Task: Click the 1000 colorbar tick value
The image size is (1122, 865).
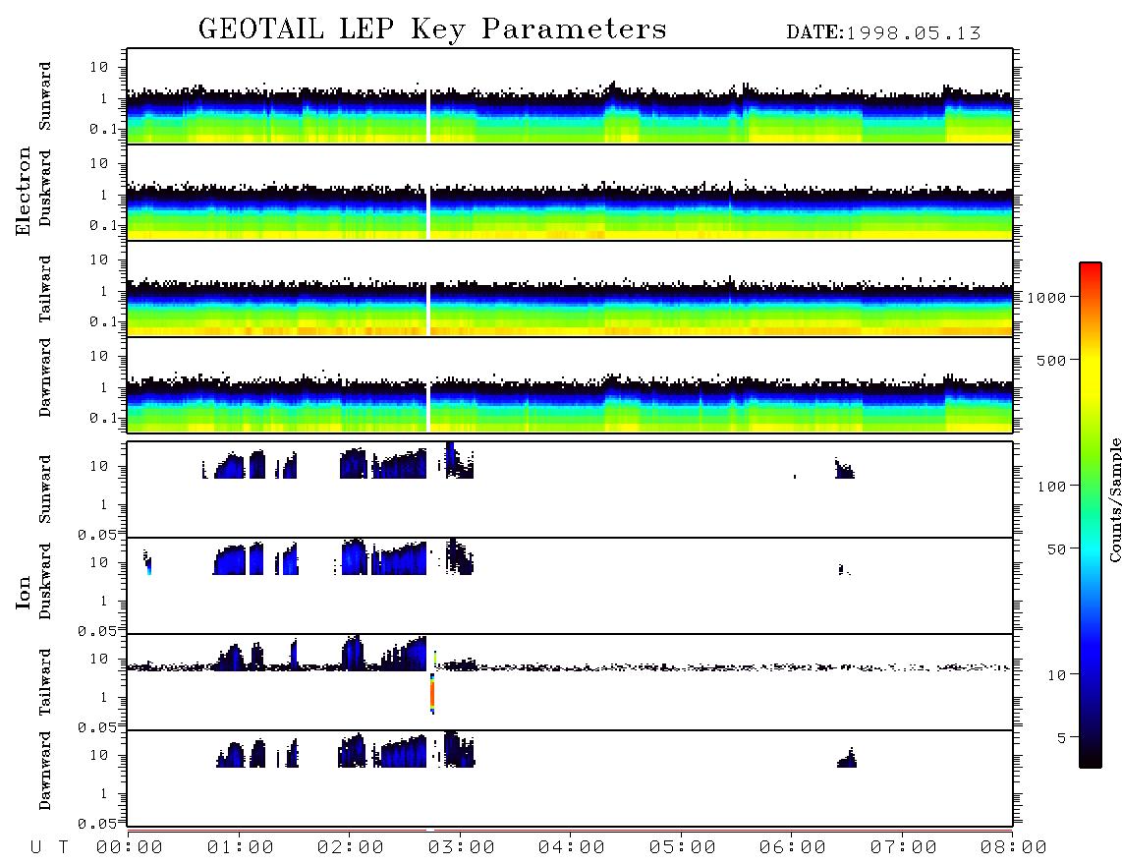Action: click(1047, 298)
